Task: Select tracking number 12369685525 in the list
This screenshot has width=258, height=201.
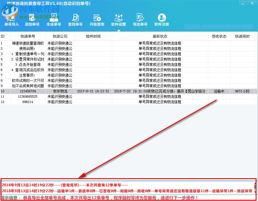Action: point(28,97)
